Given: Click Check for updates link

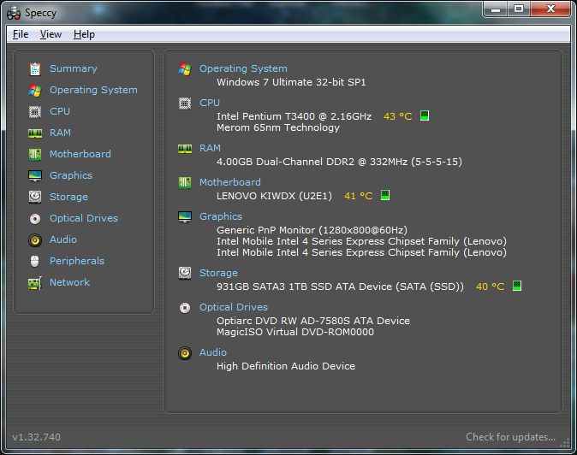Looking at the screenshot, I should click(511, 437).
